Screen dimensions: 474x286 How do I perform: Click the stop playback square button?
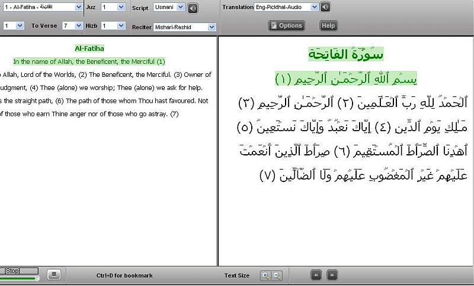54,275
